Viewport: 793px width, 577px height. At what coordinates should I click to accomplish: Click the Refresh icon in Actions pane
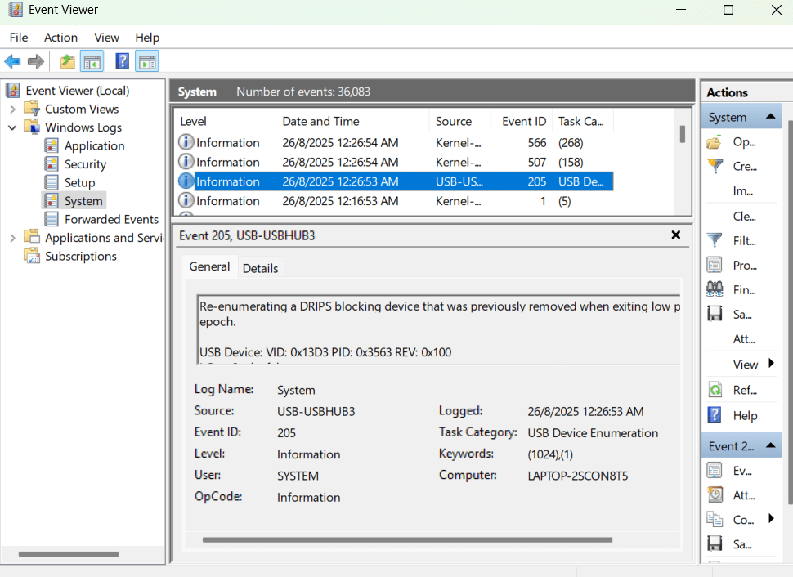(715, 390)
